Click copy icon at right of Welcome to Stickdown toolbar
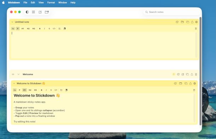The width and height of the screenshot is (216, 139). click(194, 90)
